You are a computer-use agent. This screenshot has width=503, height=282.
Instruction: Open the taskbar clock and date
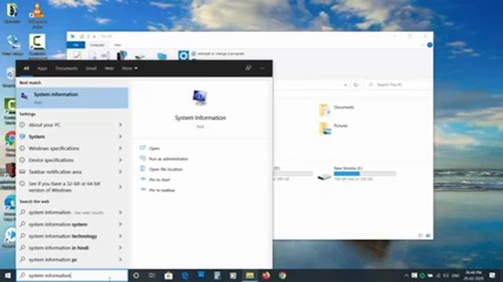(x=474, y=275)
